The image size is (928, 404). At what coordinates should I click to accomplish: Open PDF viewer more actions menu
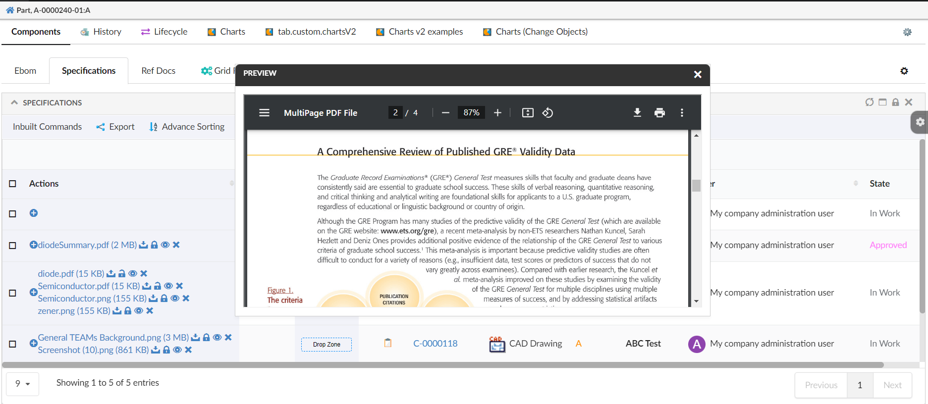(682, 113)
